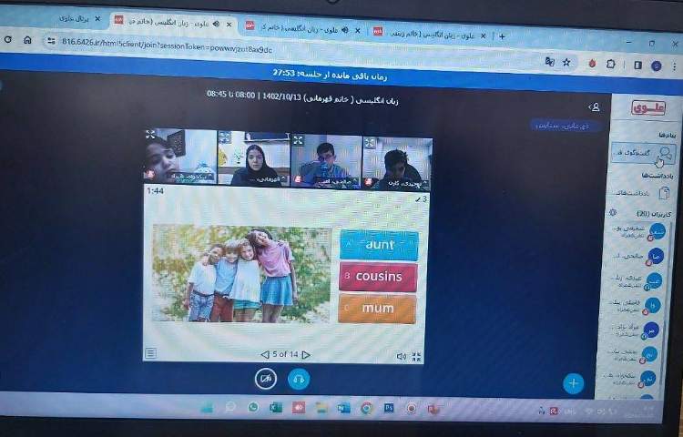The image size is (683, 437).
Task: Select the fourth participant in the list
Action: (633, 306)
